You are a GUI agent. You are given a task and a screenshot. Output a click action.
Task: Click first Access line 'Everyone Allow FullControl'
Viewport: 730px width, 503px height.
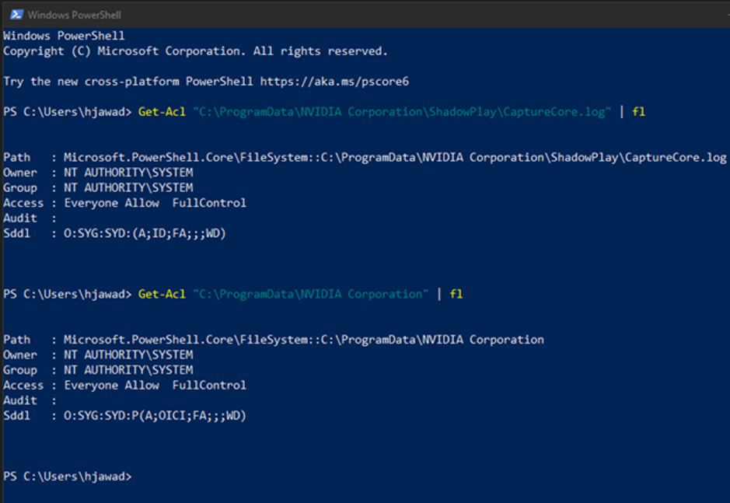pyautogui.click(x=155, y=203)
